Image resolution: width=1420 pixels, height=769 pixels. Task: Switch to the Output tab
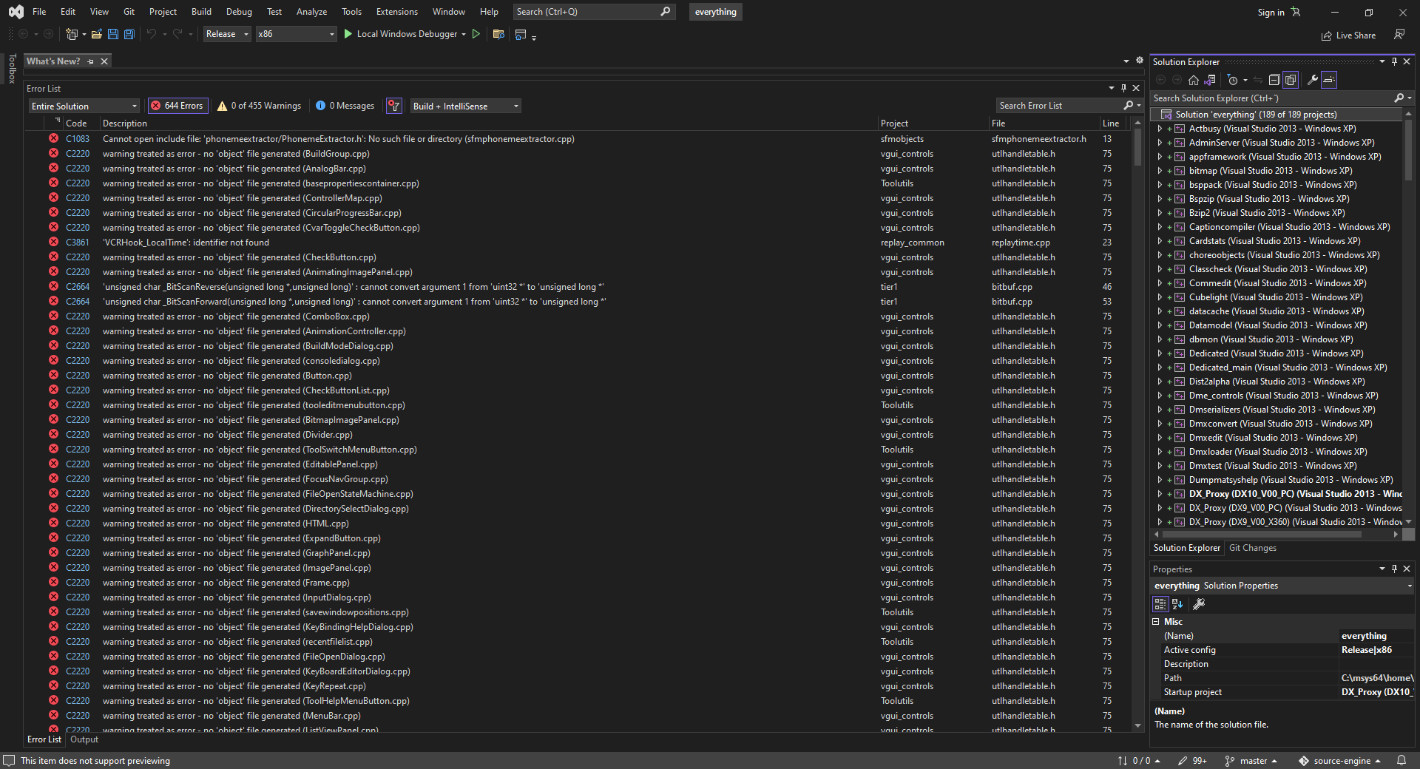coord(84,739)
